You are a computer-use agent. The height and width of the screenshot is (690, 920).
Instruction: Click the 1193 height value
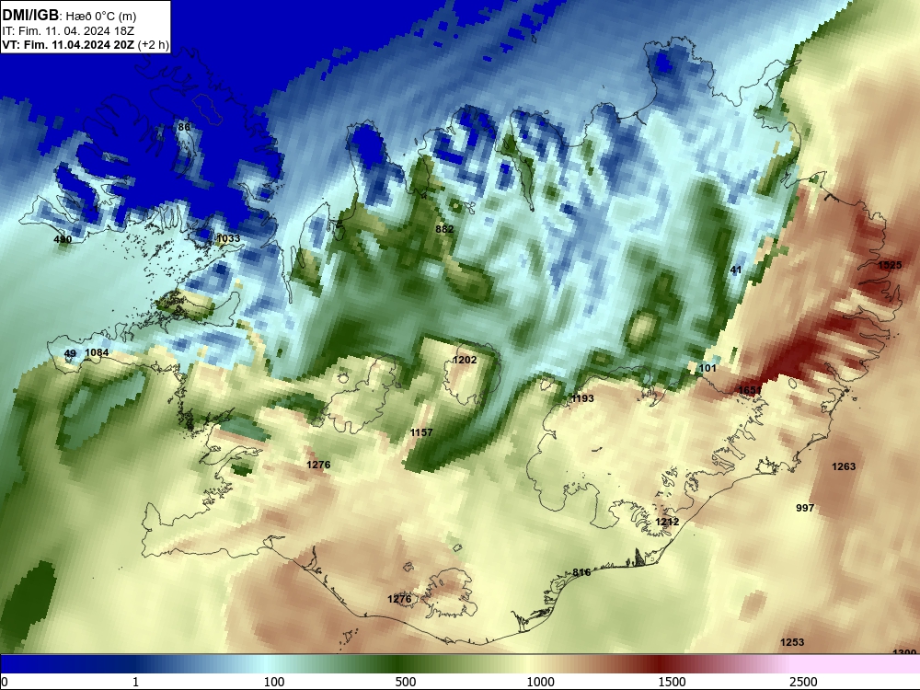pos(582,398)
